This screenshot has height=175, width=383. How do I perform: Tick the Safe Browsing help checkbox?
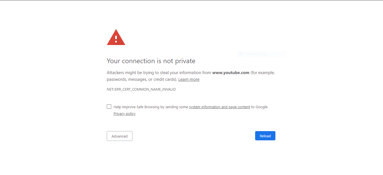(x=109, y=107)
